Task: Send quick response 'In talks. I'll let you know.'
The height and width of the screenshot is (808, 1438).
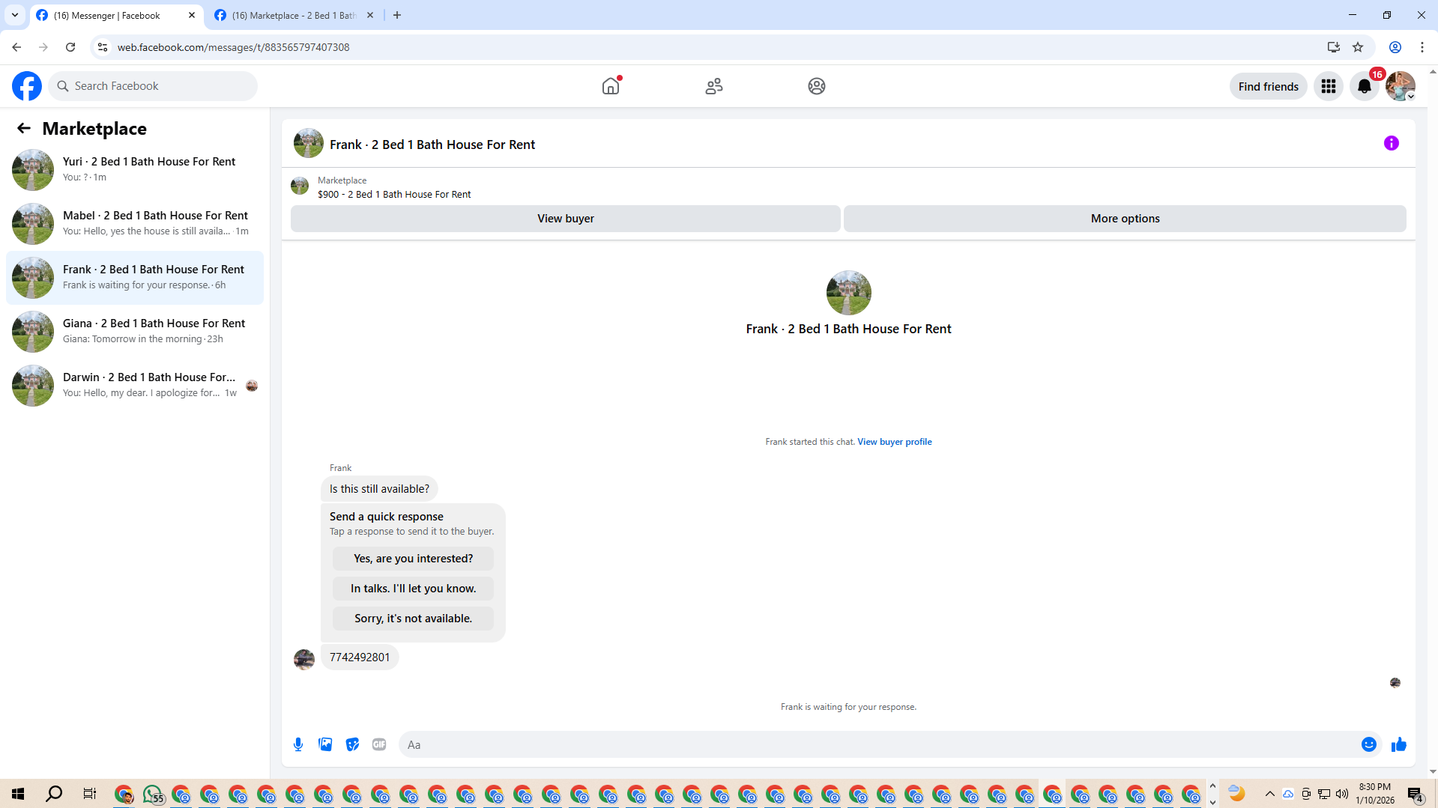Action: tap(414, 589)
